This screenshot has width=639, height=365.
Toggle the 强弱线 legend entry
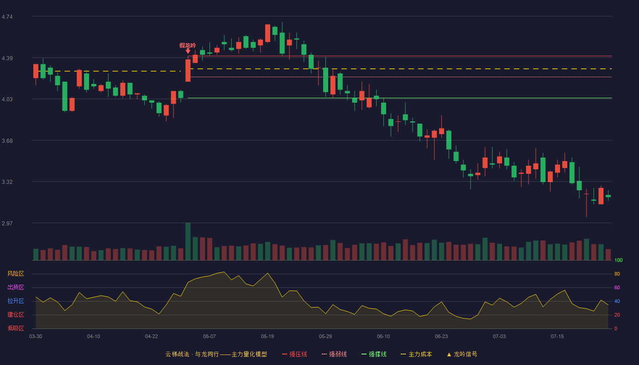tap(334, 354)
